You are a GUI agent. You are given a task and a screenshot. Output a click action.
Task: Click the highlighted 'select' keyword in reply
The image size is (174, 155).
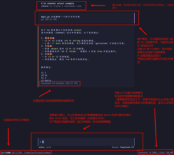(78, 30)
